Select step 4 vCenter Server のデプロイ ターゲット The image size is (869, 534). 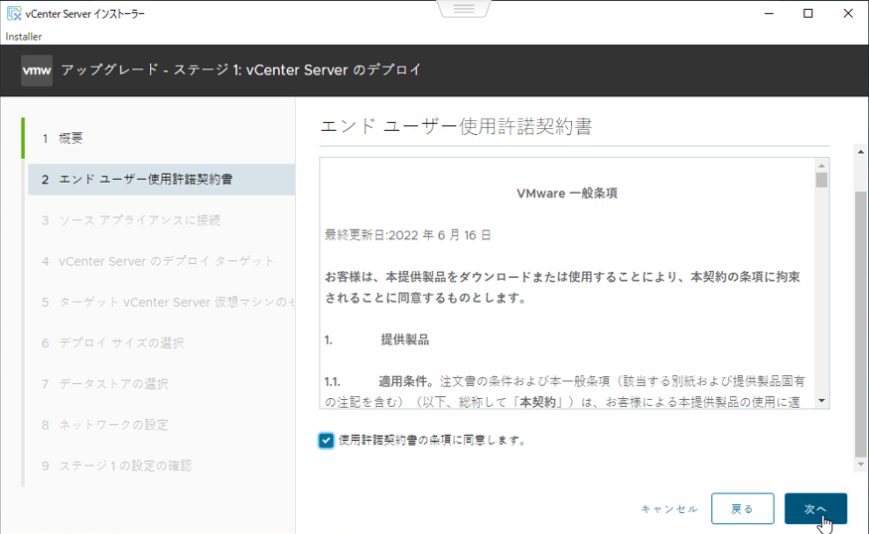pos(161,261)
